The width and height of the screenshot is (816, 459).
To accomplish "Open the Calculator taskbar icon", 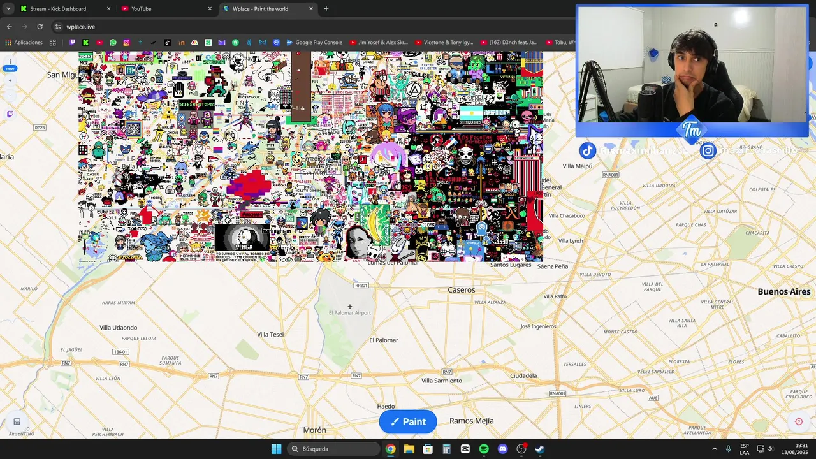I will 446,449.
